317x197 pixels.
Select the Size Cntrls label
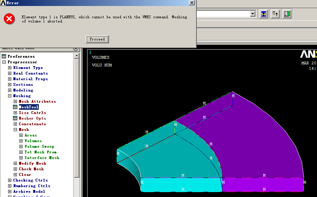32,113
